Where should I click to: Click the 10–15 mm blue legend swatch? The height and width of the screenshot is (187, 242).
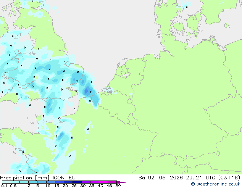(x=51, y=182)
